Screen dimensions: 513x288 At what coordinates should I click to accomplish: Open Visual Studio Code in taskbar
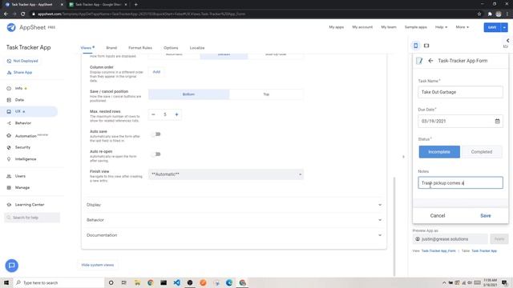(176, 282)
